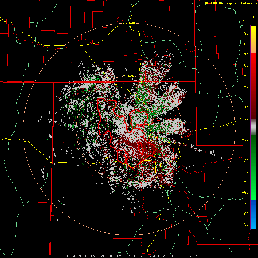The width and height of the screenshot is (258, 258).
Task: Select the "-50" velocity scale label
Action: 245,182
